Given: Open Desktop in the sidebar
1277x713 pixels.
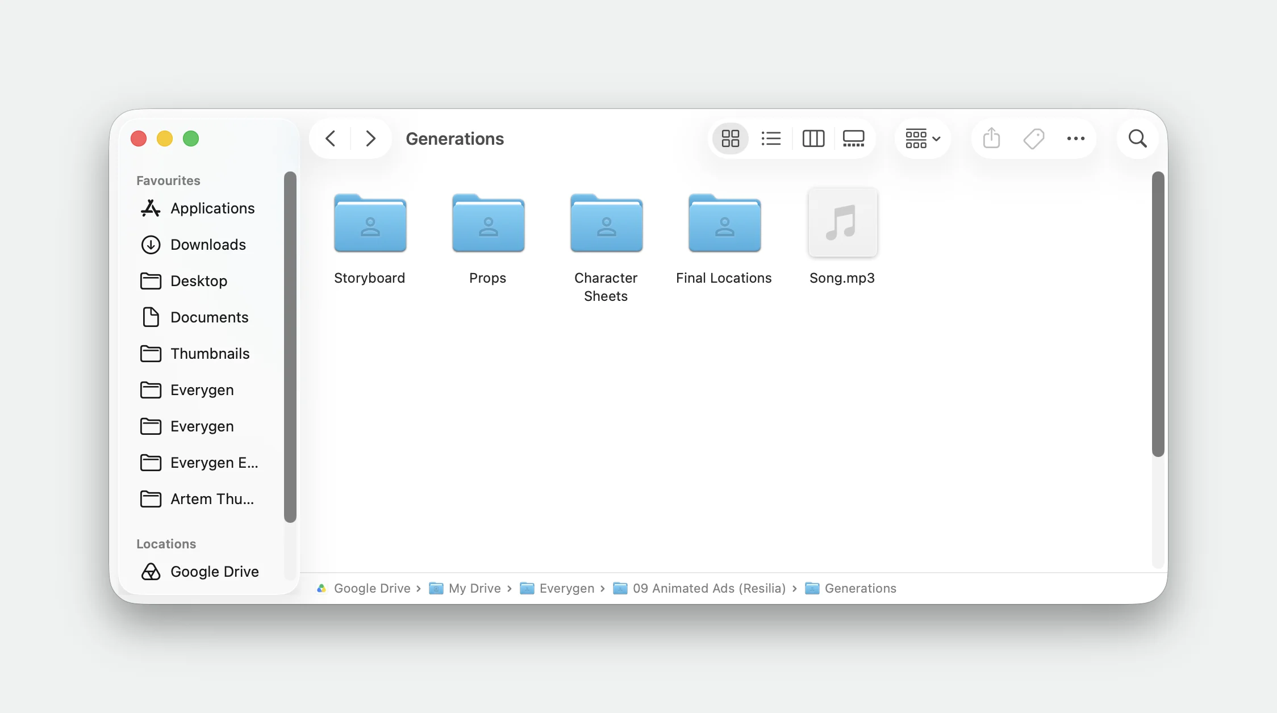Looking at the screenshot, I should click(x=199, y=281).
